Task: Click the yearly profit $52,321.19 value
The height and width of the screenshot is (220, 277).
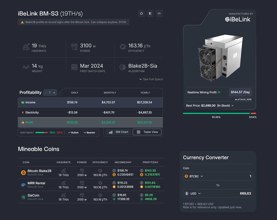Action: click(144, 122)
